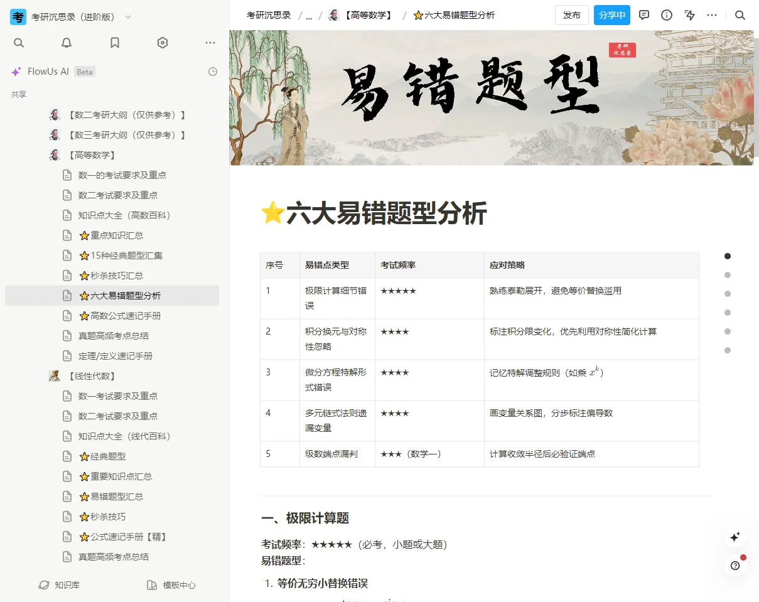The height and width of the screenshot is (602, 759).
Task: Click the star icon beside page title
Action: tap(272, 213)
